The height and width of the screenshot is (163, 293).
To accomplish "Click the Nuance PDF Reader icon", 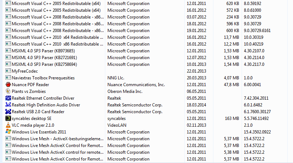I will 8,85.
